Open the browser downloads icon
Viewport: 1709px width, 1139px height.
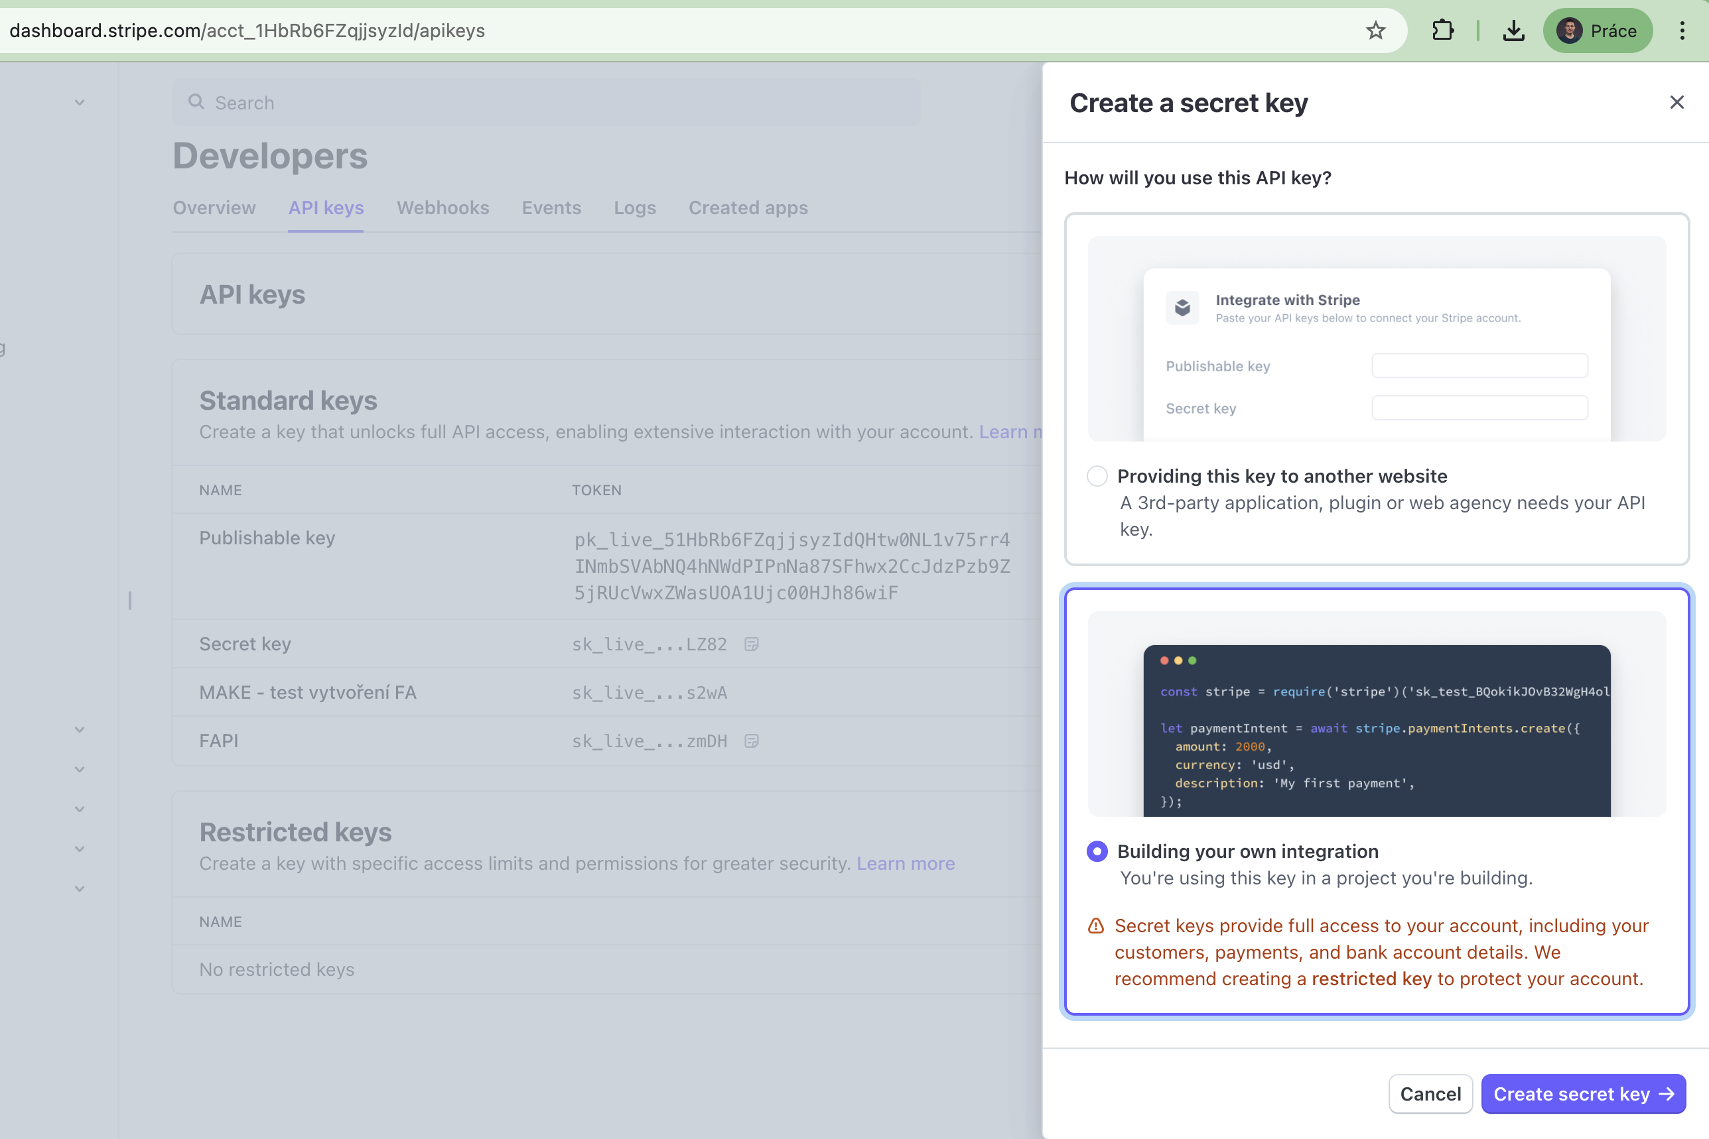coord(1513,30)
